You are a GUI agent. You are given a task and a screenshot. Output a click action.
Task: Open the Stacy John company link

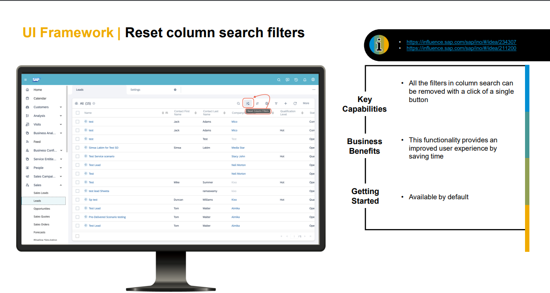[x=238, y=156]
